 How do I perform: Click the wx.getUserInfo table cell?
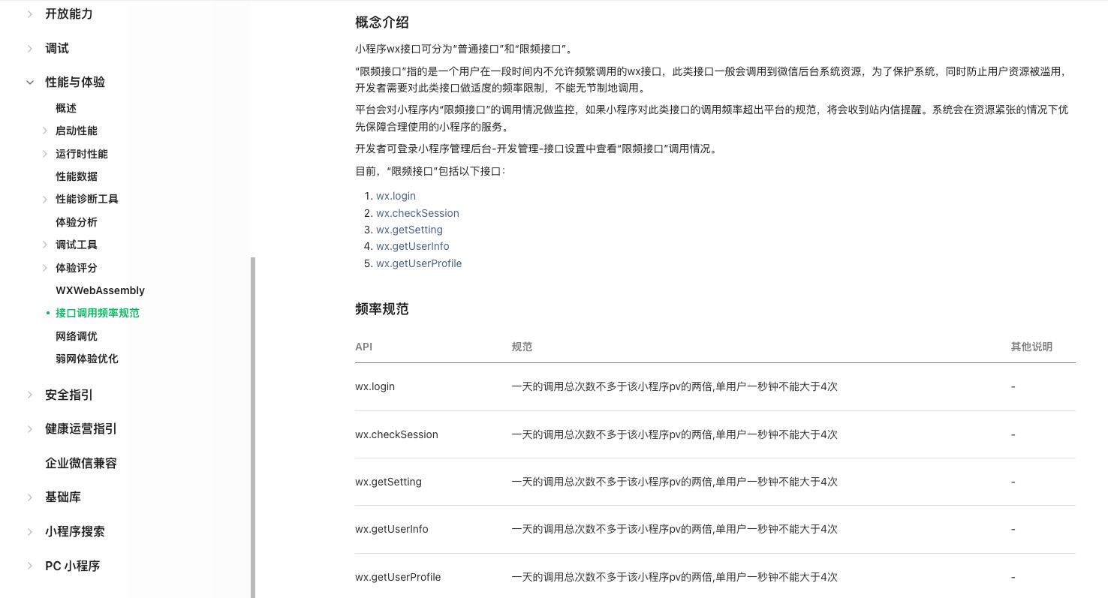coord(392,529)
